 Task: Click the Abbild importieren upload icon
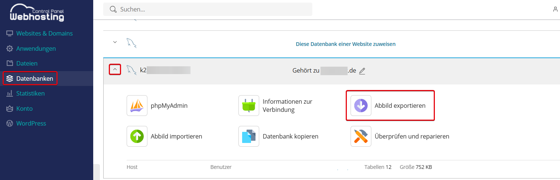pos(137,136)
